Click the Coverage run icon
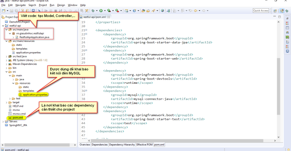Viewport: 291px width, 151px height. (109, 11)
